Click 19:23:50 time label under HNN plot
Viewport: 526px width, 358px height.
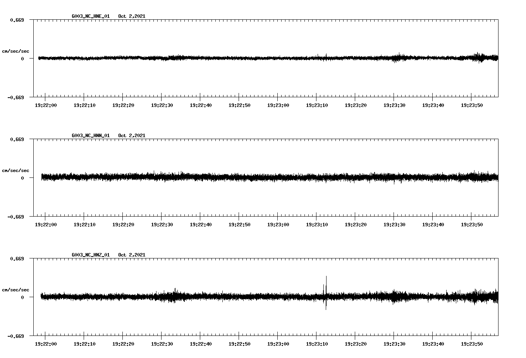click(472, 224)
